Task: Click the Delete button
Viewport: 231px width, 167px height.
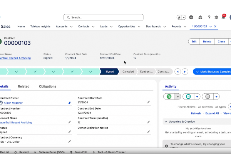Action: (x=207, y=42)
